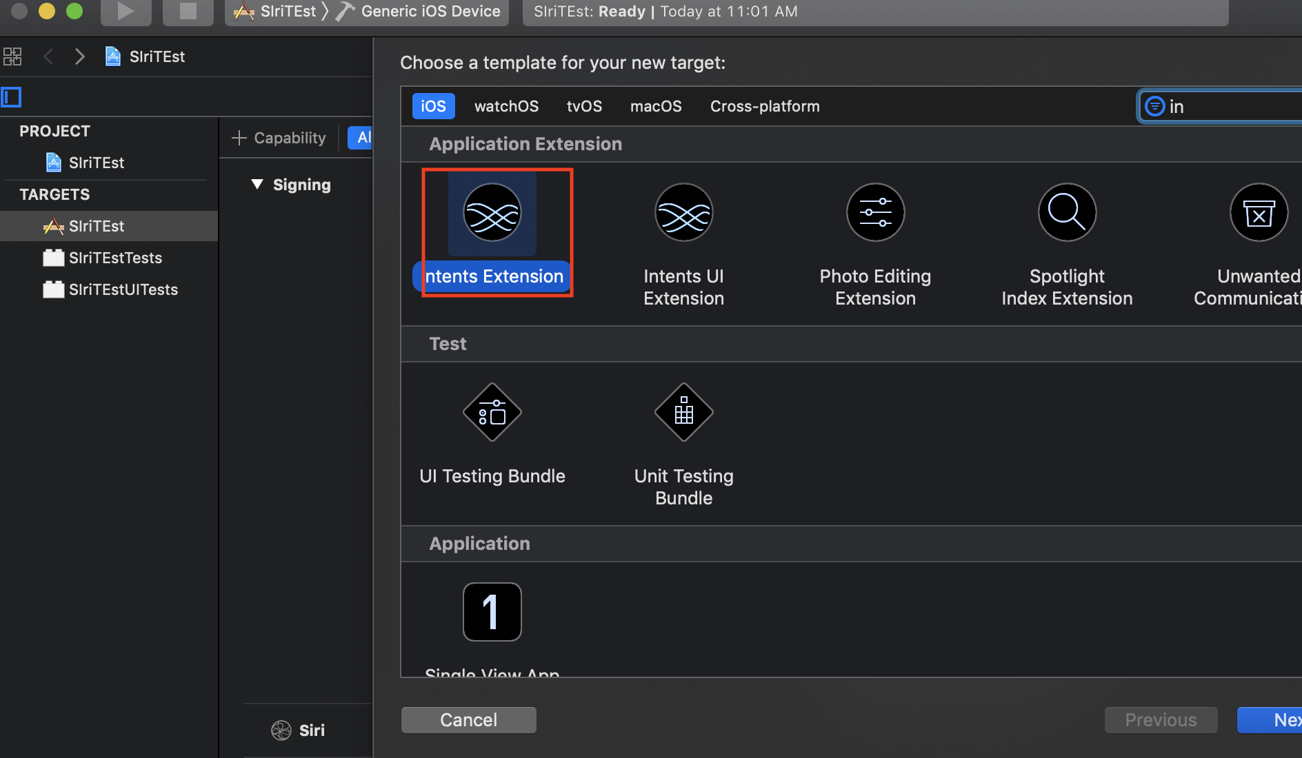This screenshot has height=758, width=1302.
Task: Switch to the Cross-platform tab
Action: (765, 106)
